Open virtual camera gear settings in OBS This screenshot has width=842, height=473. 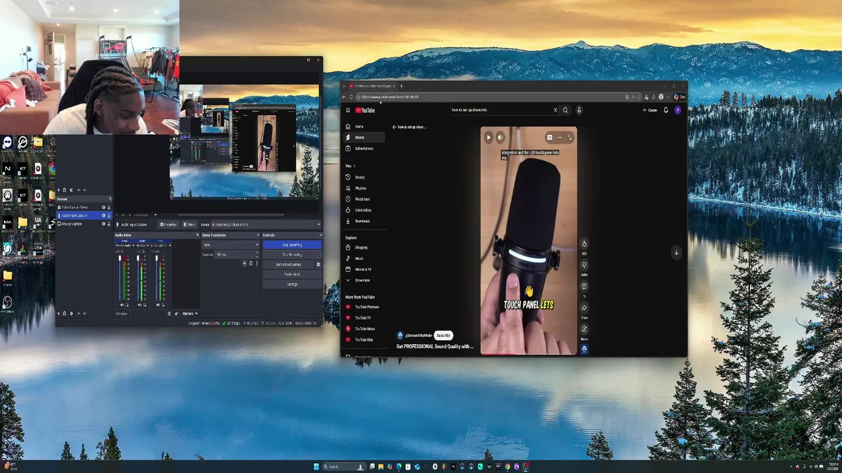tap(318, 265)
